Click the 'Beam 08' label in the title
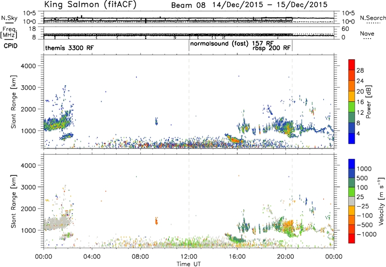386x267 pixels. click(x=188, y=5)
